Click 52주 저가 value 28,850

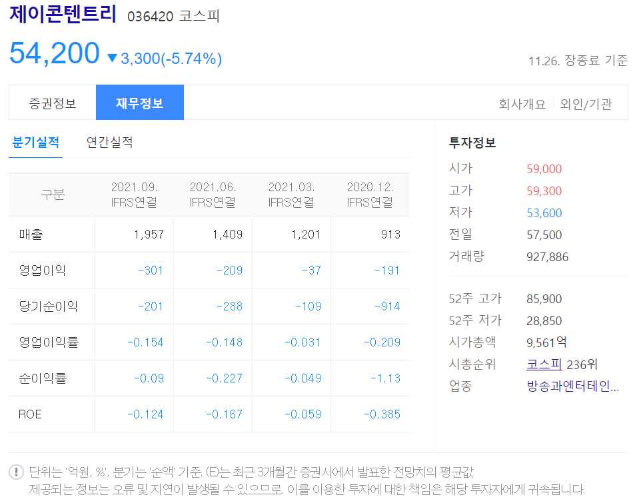(x=544, y=321)
